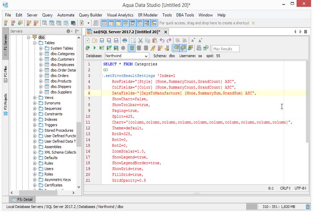Image resolution: width=313 pixels, height=212 pixels.
Task: Click the scissors Cut icon
Action: coord(140,41)
